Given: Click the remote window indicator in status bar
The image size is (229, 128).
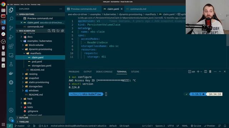Looking at the screenshot, I should 10,126.
